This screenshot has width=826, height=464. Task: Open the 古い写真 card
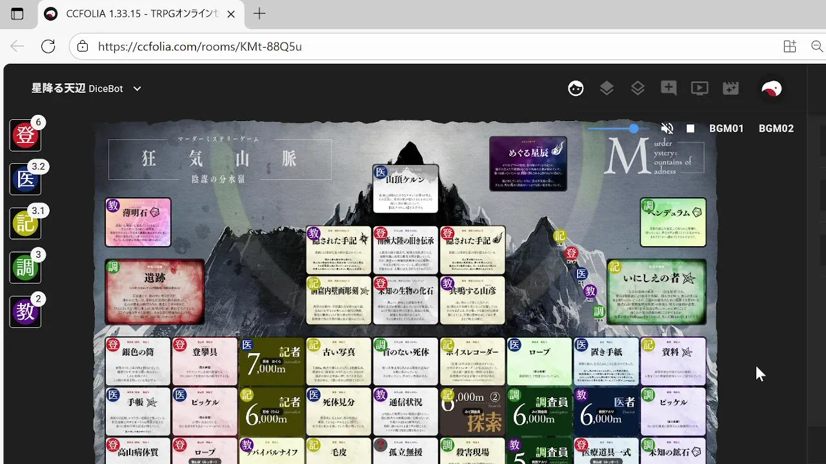339,362
